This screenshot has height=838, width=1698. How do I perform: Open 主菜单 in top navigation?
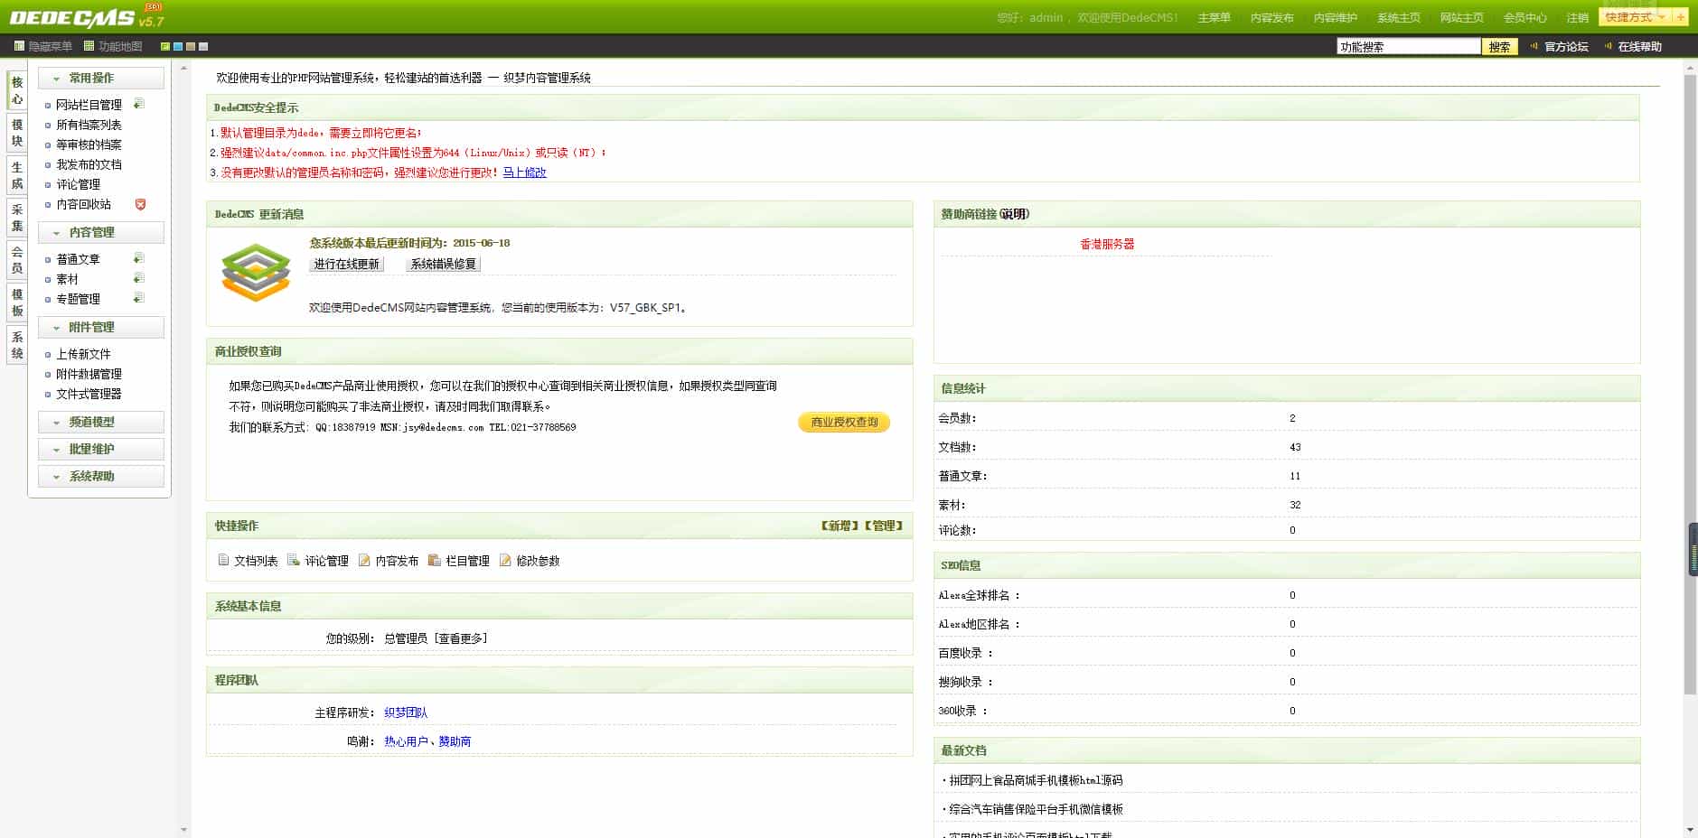click(x=1214, y=18)
